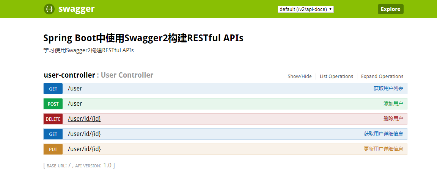437x195 pixels.
Task: Click the 添加用户 description
Action: pos(393,103)
